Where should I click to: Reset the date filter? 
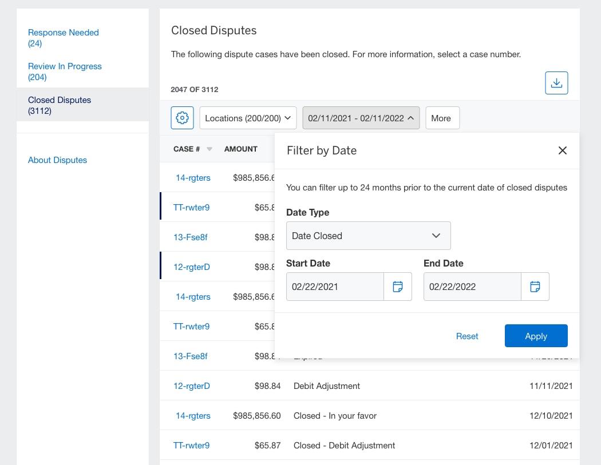[x=466, y=336]
